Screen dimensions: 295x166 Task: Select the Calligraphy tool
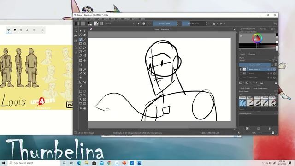(x=85, y=35)
